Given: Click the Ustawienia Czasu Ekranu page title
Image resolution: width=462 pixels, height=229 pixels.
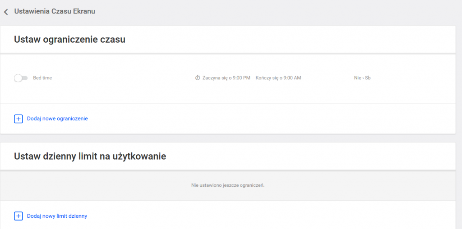Looking at the screenshot, I should click(x=55, y=11).
